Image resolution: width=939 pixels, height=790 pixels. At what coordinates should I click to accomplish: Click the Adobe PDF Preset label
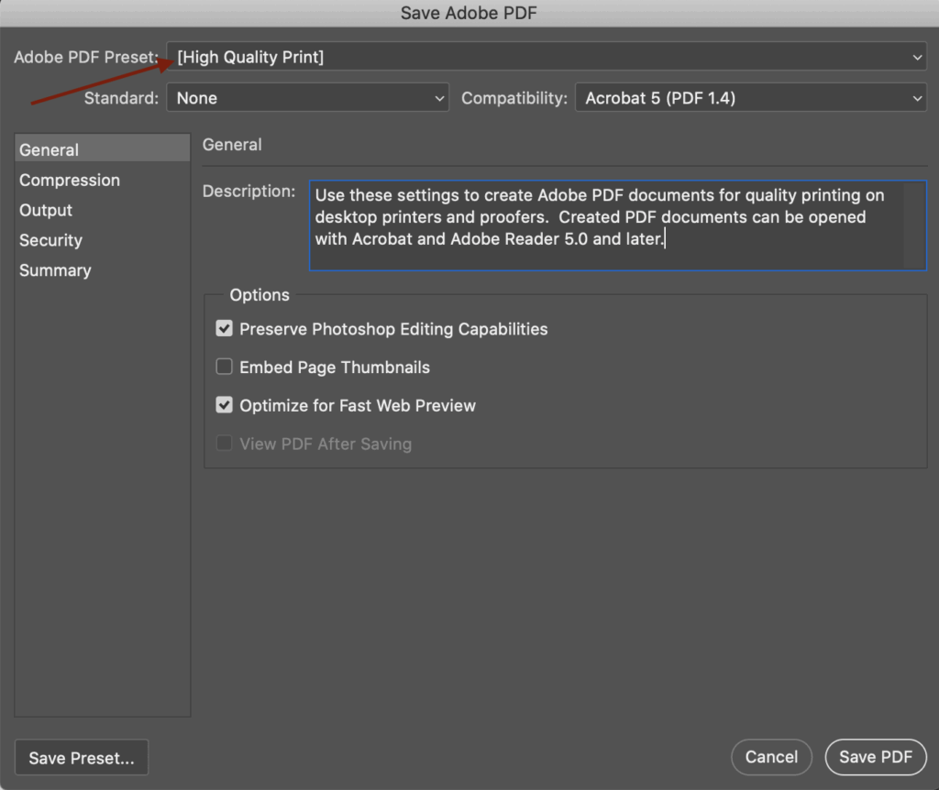click(x=86, y=57)
